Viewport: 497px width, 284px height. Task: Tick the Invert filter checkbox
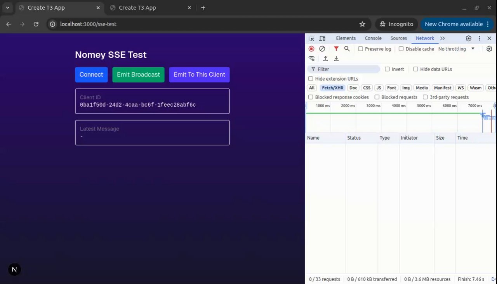pyautogui.click(x=387, y=69)
